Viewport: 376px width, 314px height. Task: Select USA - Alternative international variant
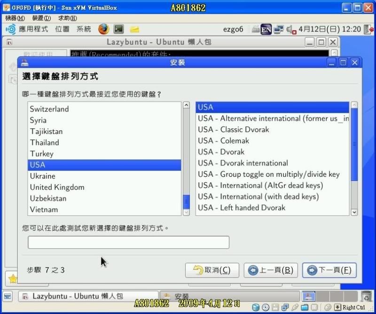click(x=273, y=118)
